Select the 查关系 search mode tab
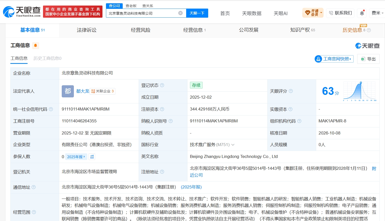 point(148,6)
